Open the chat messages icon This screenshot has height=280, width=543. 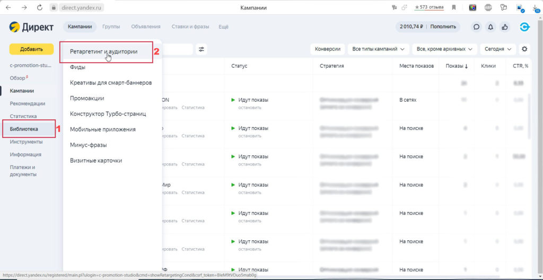coord(477,27)
